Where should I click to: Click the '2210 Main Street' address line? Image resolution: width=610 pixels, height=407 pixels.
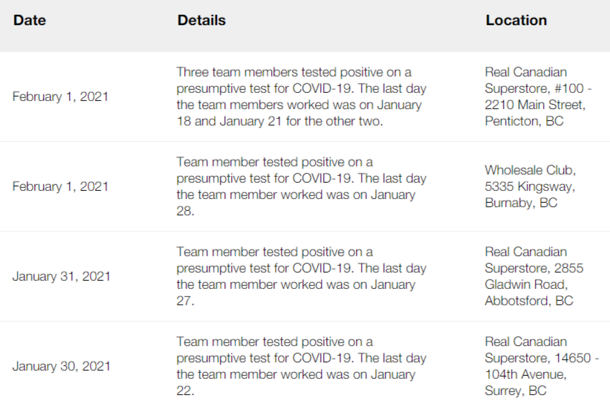pos(535,105)
